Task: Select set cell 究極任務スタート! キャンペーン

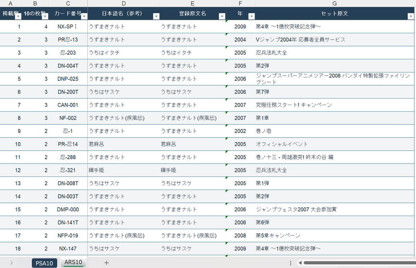Action: point(335,105)
